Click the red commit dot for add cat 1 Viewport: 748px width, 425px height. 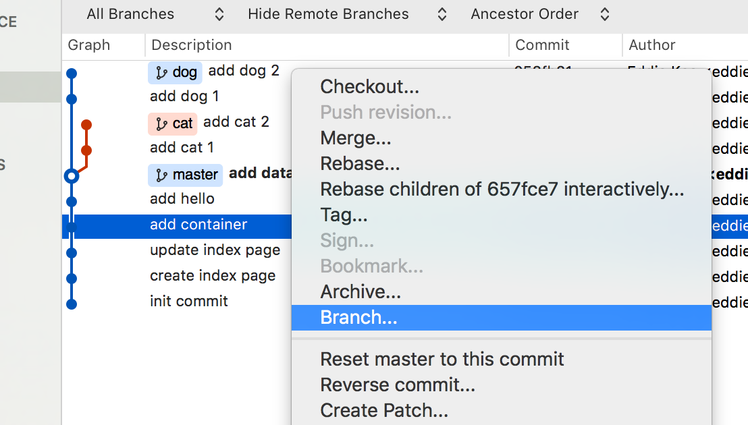tap(87, 148)
